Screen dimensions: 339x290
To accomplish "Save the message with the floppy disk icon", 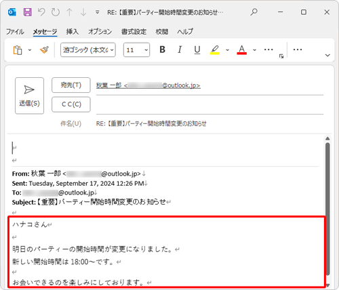I will pyautogui.click(x=28, y=12).
